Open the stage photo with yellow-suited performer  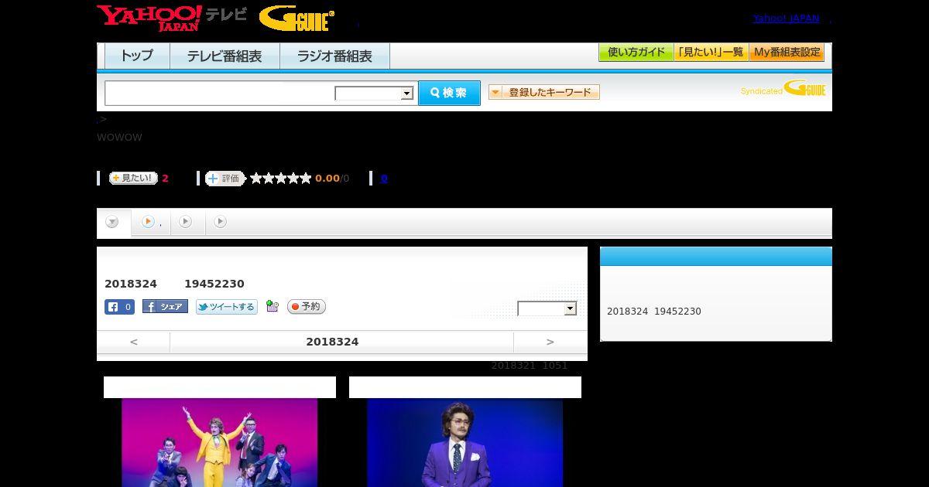pos(220,442)
